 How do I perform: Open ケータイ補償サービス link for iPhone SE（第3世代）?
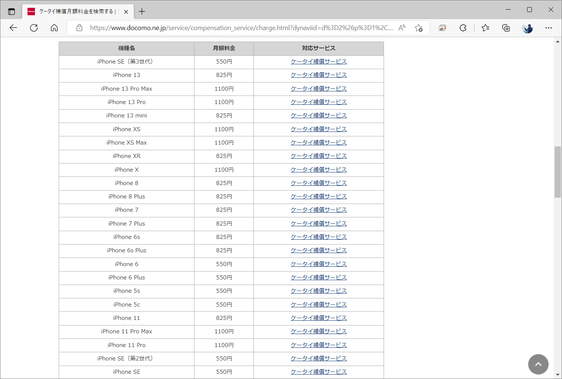319,62
